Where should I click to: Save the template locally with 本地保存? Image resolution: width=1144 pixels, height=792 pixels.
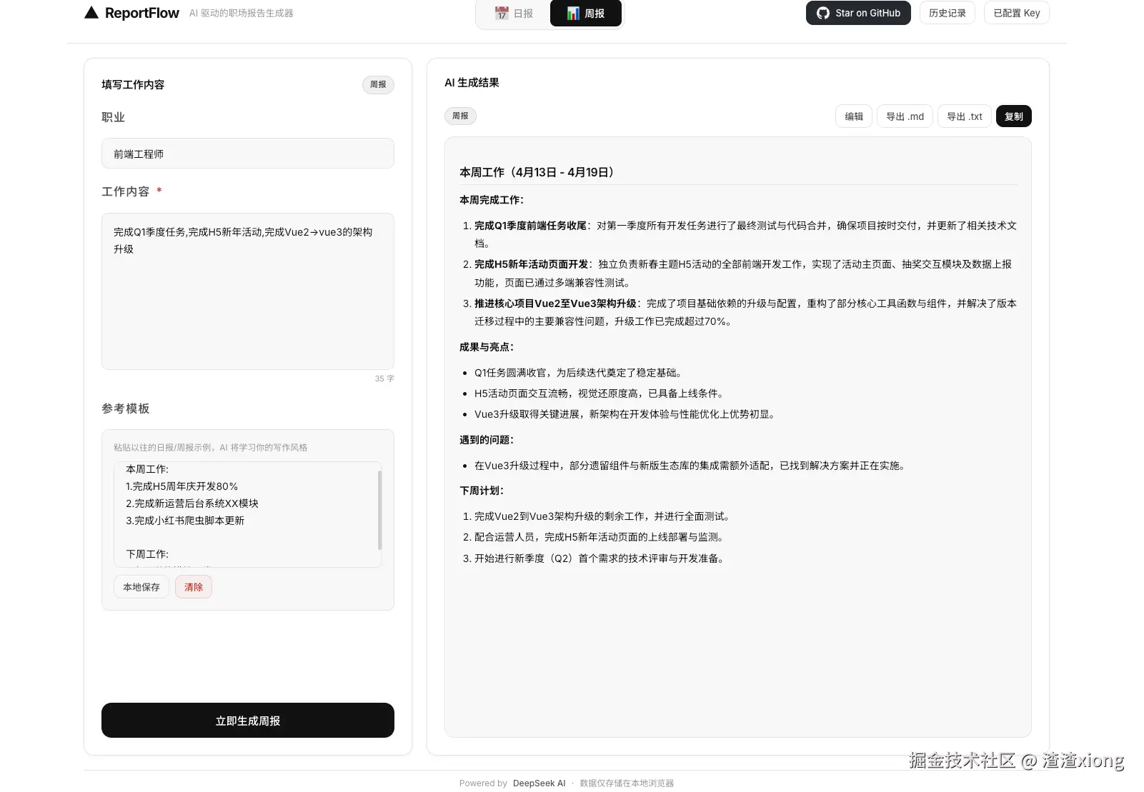tap(141, 586)
